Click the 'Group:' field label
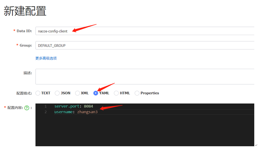The image size is (265, 152). [x=26, y=45]
